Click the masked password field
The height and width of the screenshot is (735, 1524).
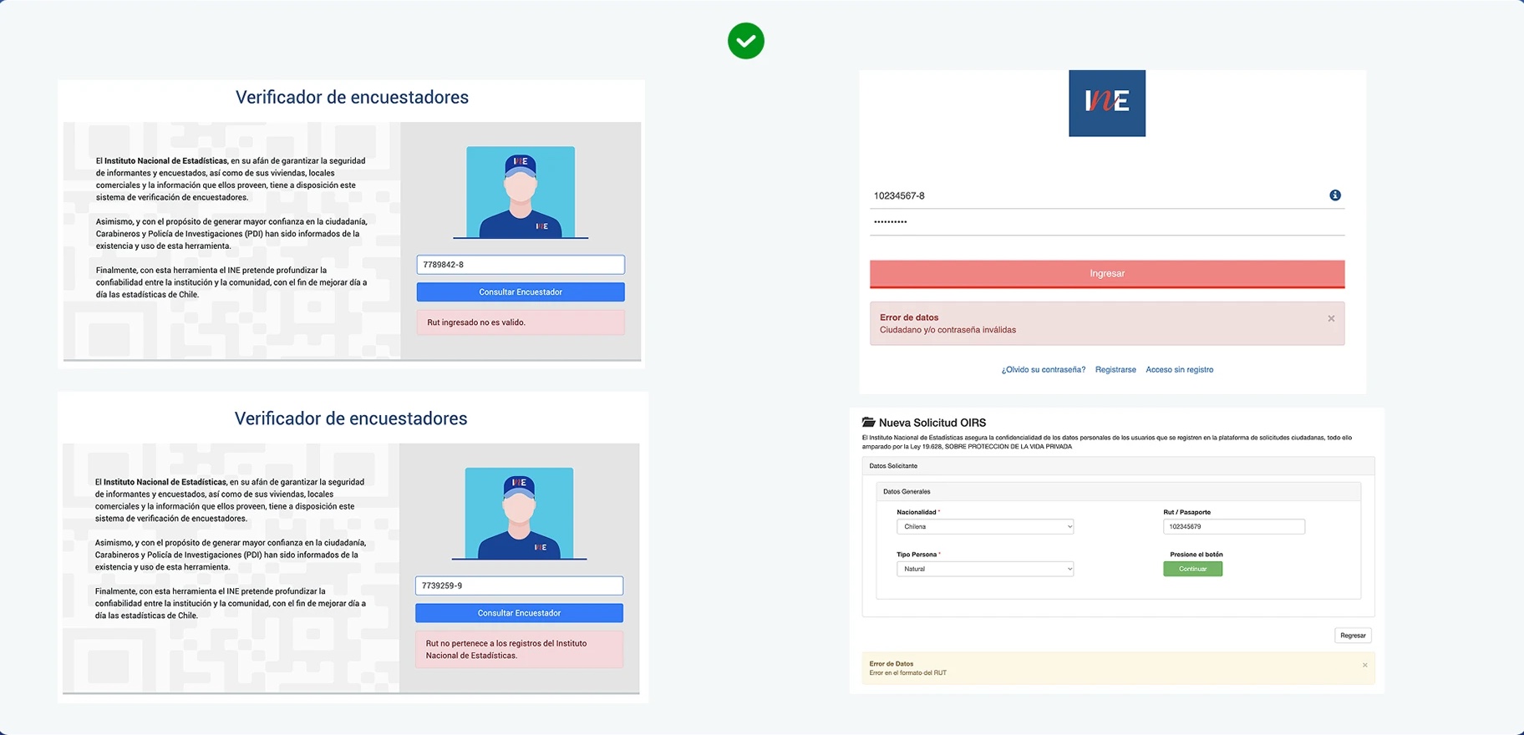[1107, 222]
